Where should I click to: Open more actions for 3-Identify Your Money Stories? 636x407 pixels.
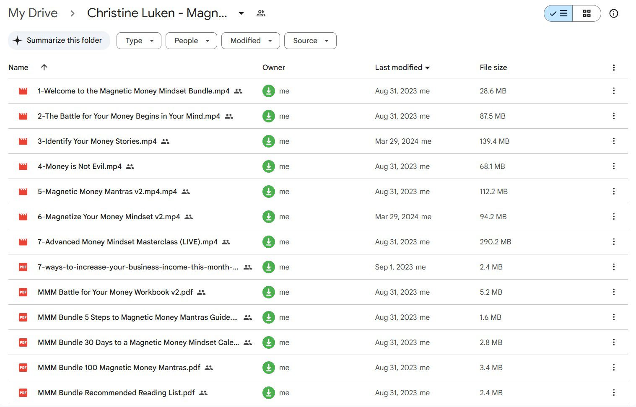[614, 141]
